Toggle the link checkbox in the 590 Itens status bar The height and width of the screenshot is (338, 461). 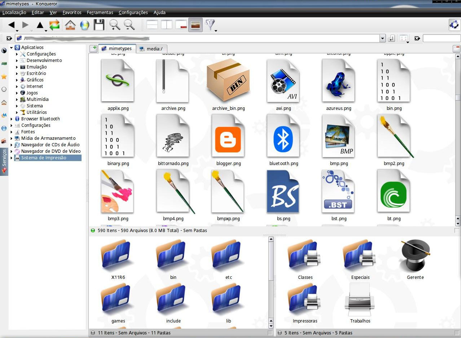pyautogui.click(x=457, y=231)
